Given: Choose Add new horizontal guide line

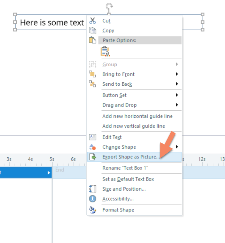Looking at the screenshot, I should point(137,116).
